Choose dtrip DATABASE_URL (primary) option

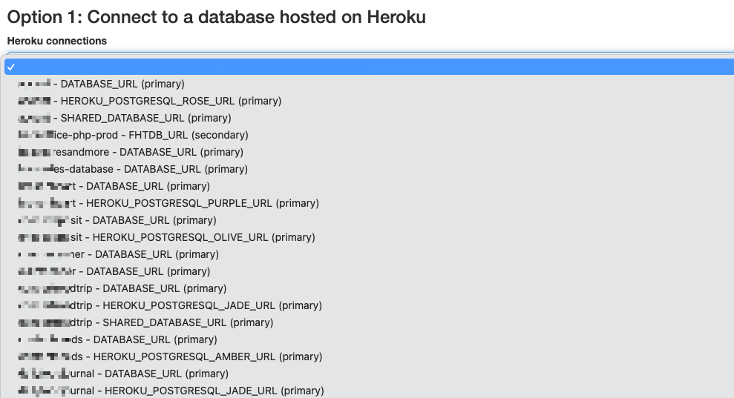coord(369,288)
